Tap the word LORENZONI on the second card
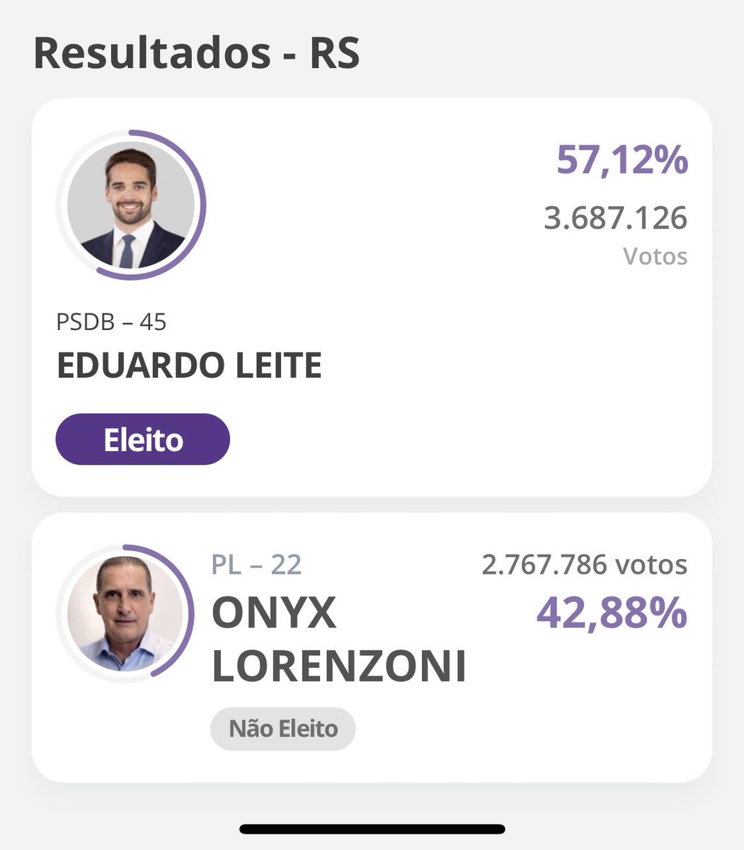Image resolution: width=744 pixels, height=850 pixels. pos(339,667)
